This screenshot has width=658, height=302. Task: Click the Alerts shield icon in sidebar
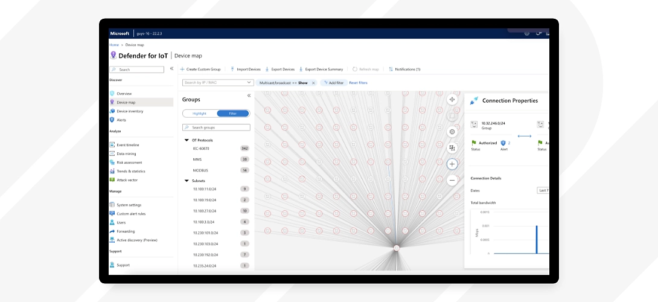[112, 120]
